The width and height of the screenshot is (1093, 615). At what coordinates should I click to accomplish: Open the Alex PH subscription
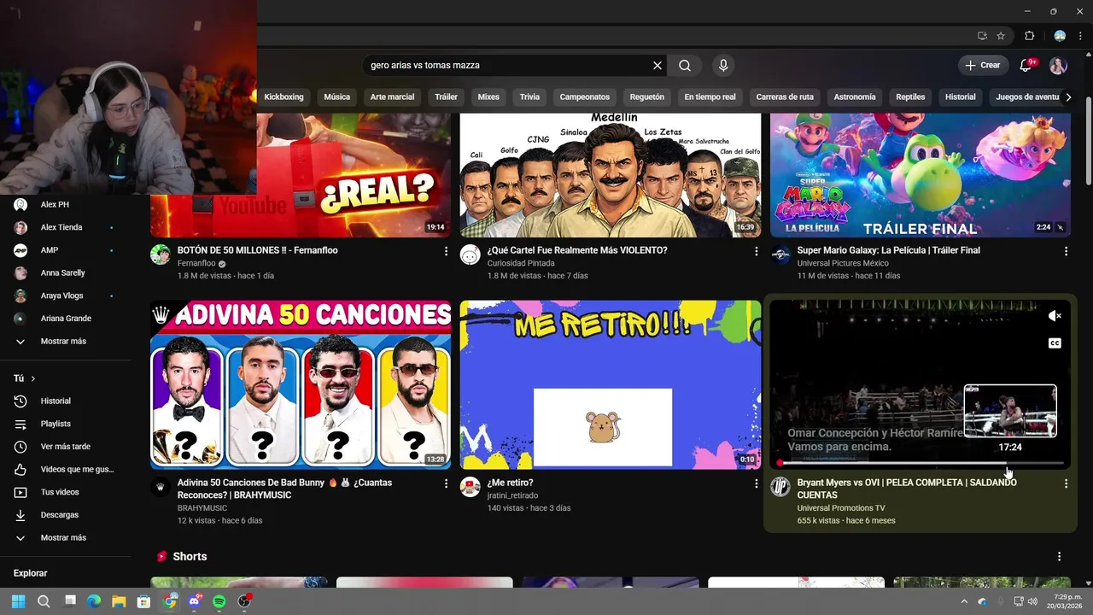66,205
